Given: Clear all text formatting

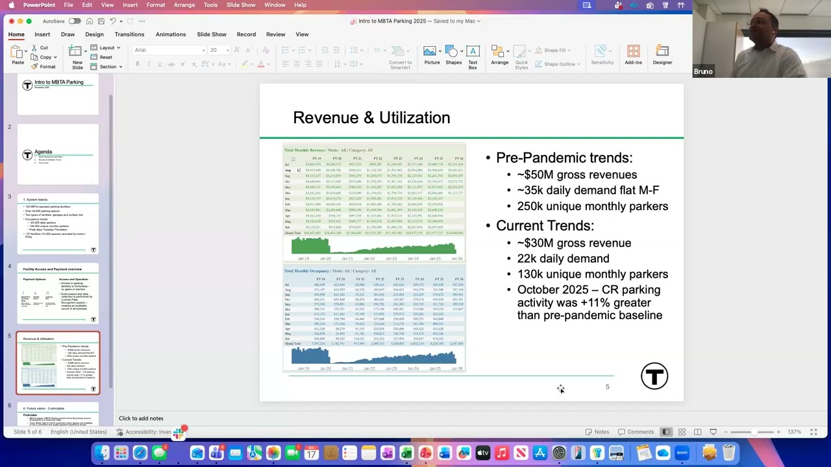Looking at the screenshot, I should [x=266, y=50].
